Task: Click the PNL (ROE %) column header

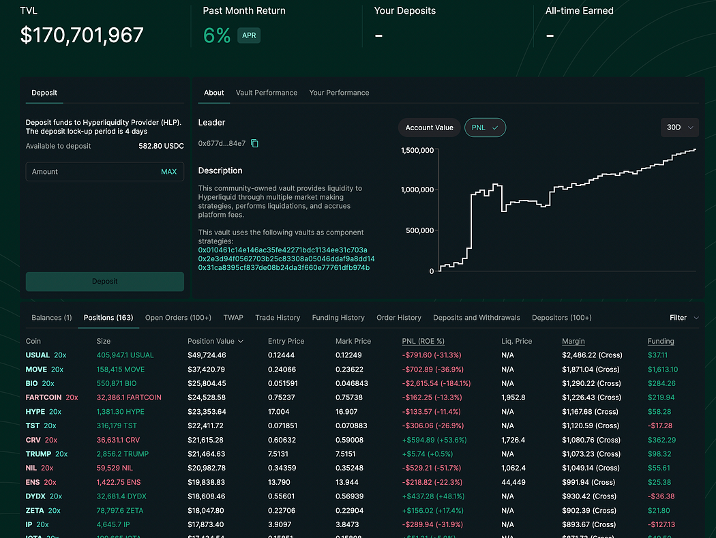Action: [x=423, y=341]
